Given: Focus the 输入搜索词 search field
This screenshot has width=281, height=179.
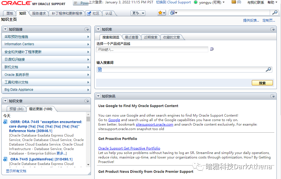Looking at the screenshot, I should coord(184,69).
